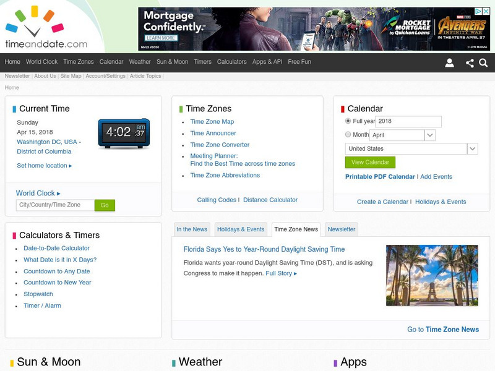Open the search magnifier icon

(x=483, y=63)
